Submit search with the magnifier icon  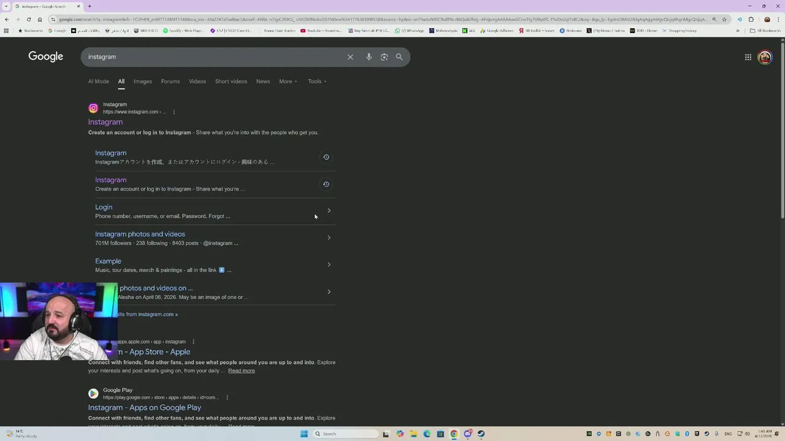[399, 57]
